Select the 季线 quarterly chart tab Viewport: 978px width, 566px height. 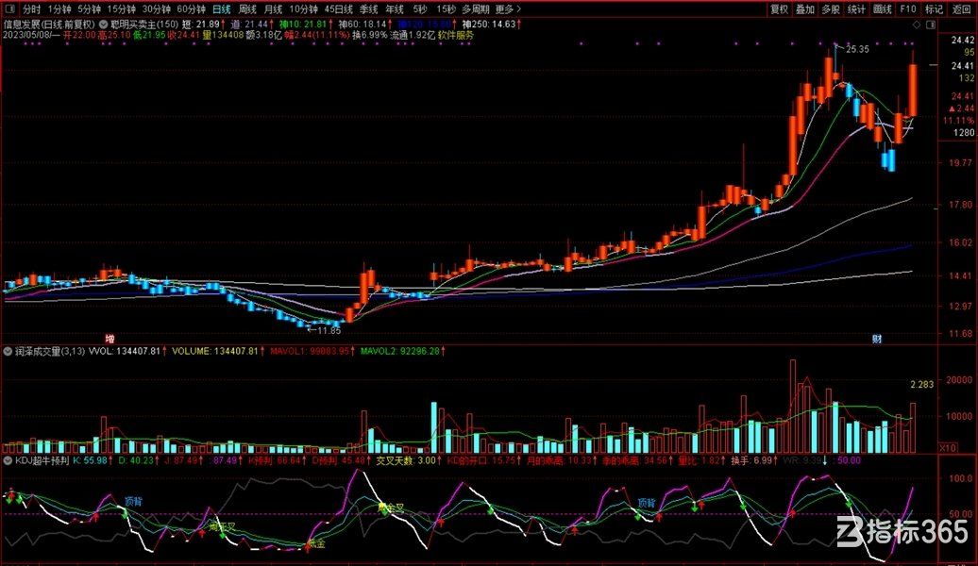tap(368, 9)
